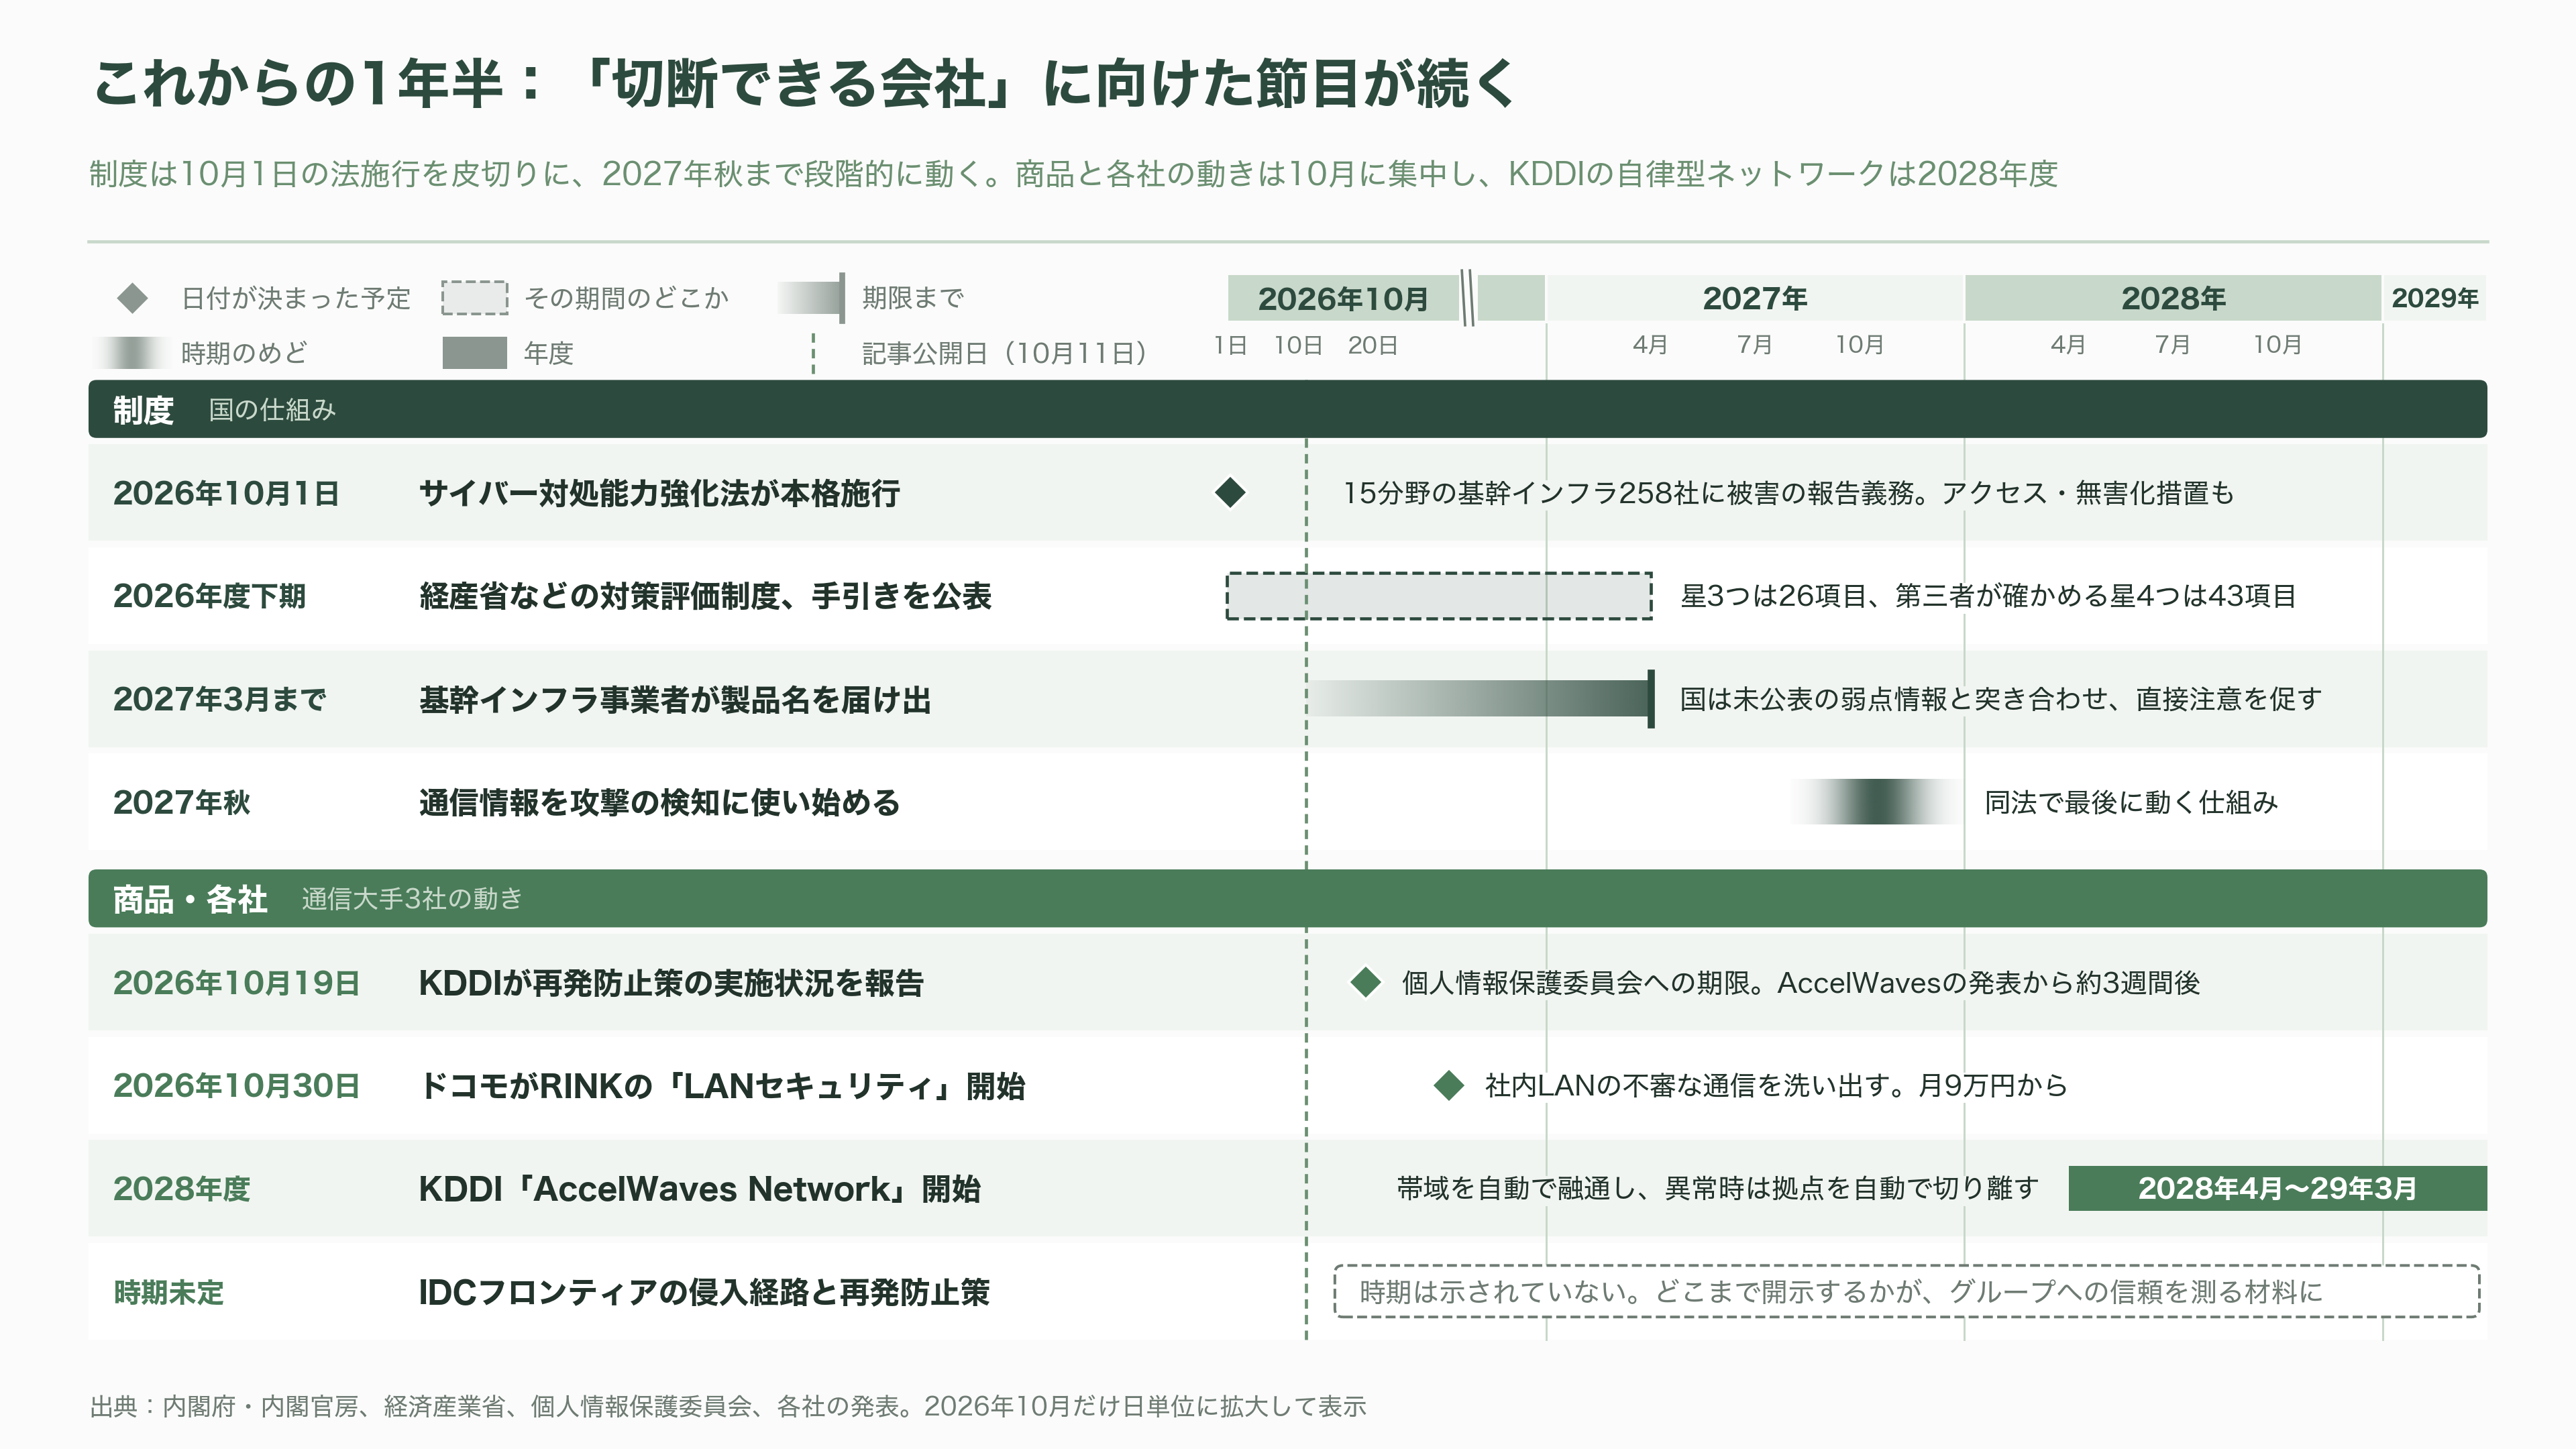
Task: Click the 制度 国の仕組み section header
Action: click(x=1287, y=409)
